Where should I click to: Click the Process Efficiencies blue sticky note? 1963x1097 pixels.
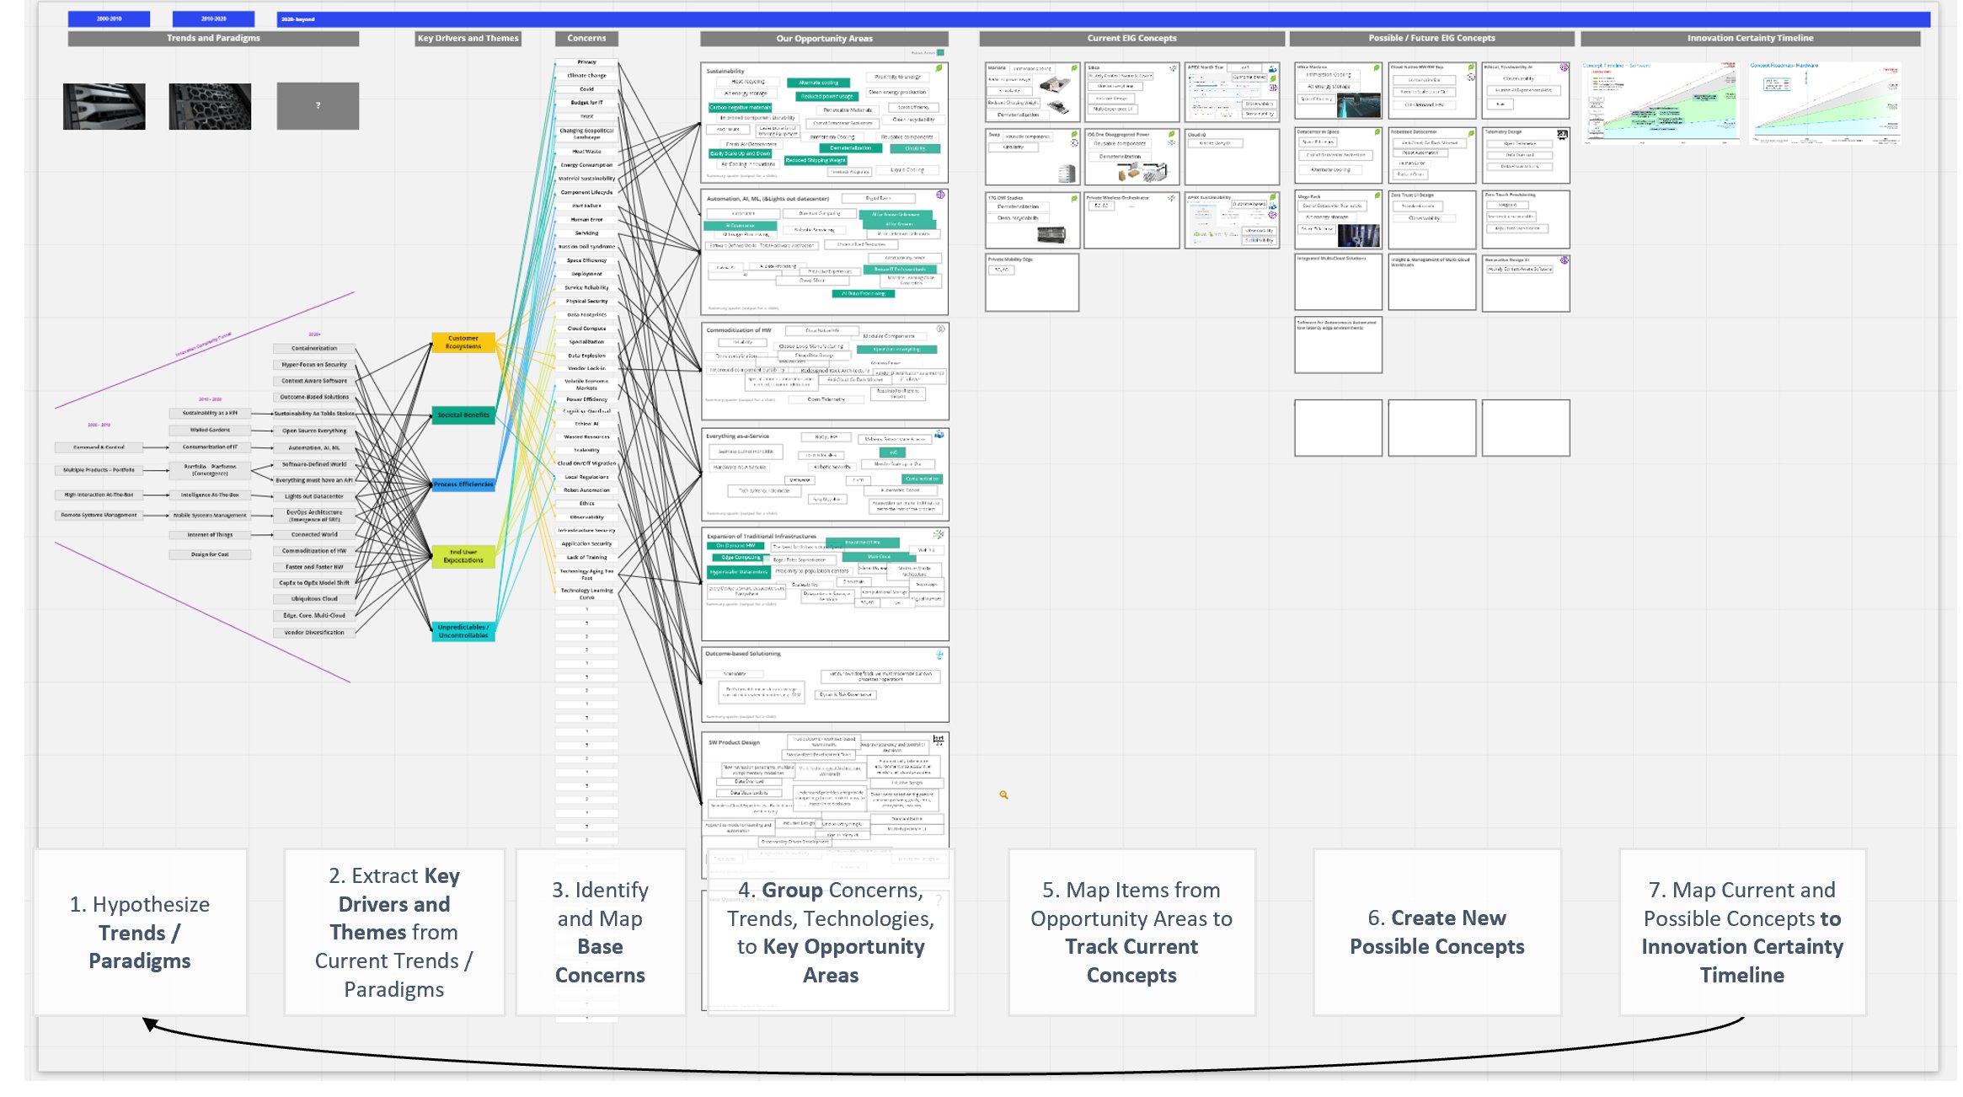463,484
